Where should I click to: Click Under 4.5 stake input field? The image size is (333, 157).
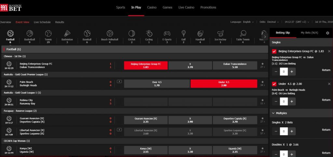click(x=284, y=102)
